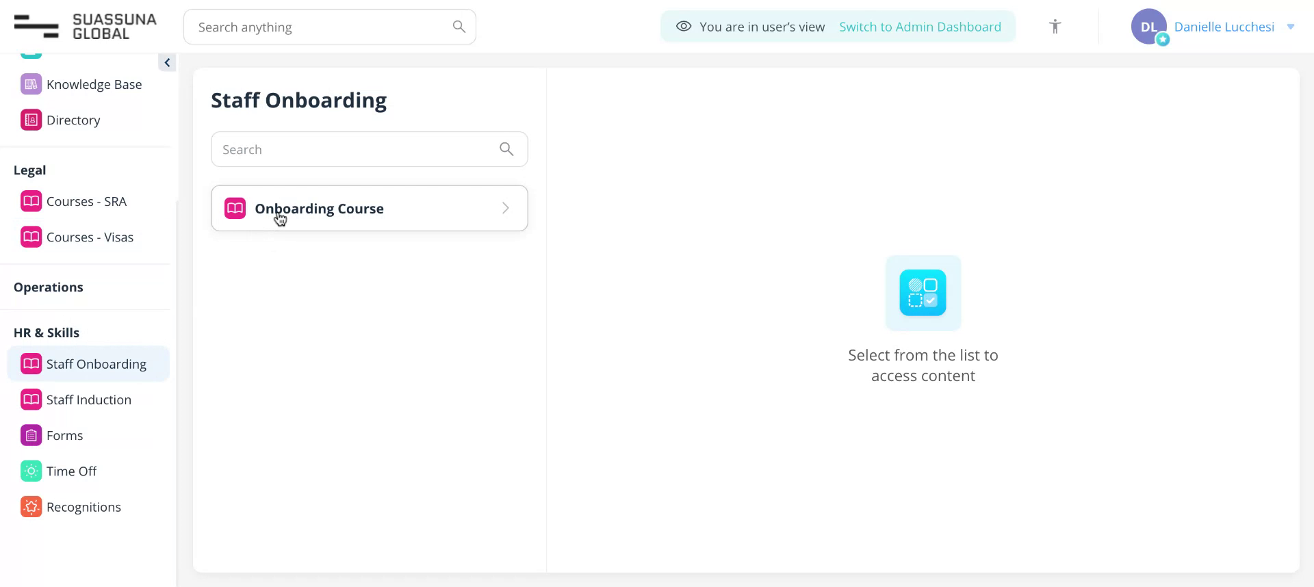Select Staff Onboarding in the sidebar
The height and width of the screenshot is (587, 1314).
tap(88, 364)
